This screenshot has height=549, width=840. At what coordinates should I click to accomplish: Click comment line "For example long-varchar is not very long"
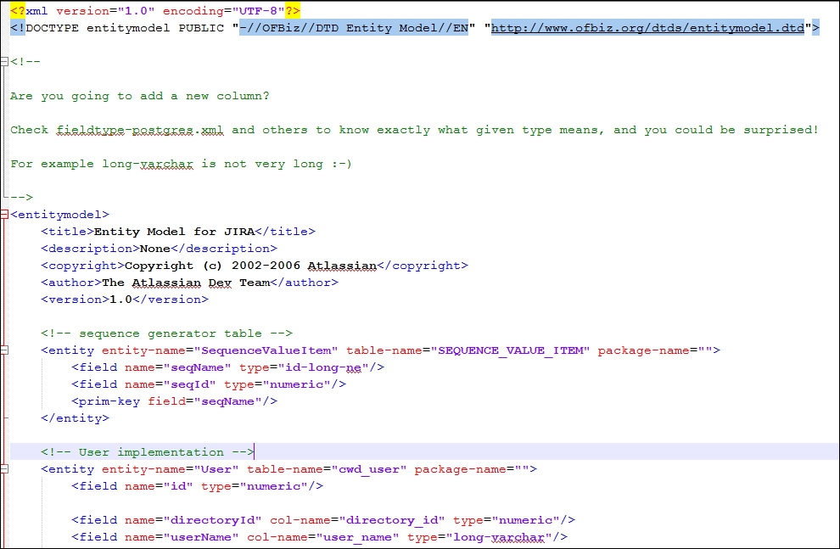181,164
